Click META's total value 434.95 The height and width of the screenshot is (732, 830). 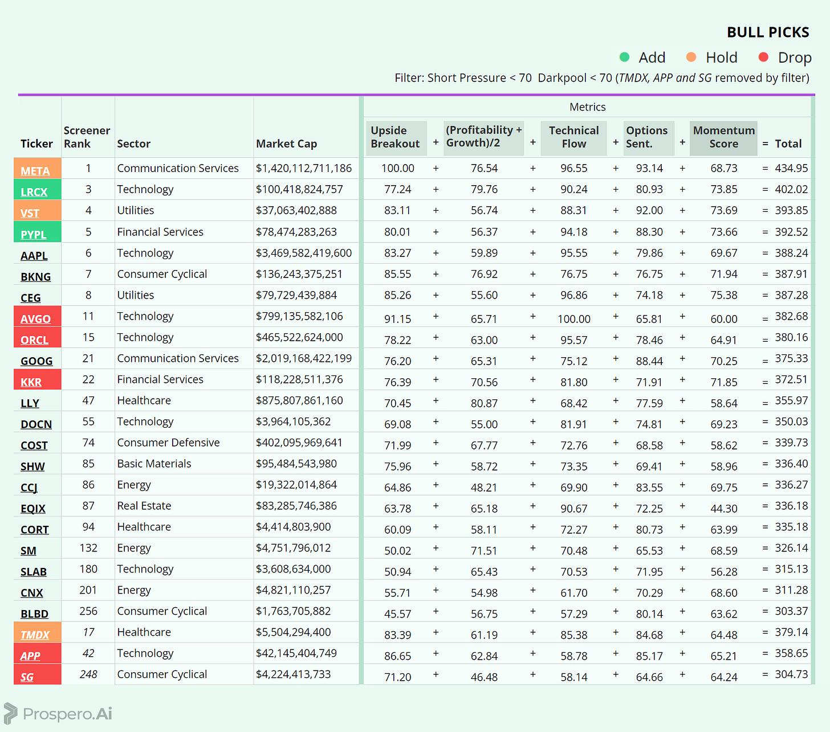791,168
